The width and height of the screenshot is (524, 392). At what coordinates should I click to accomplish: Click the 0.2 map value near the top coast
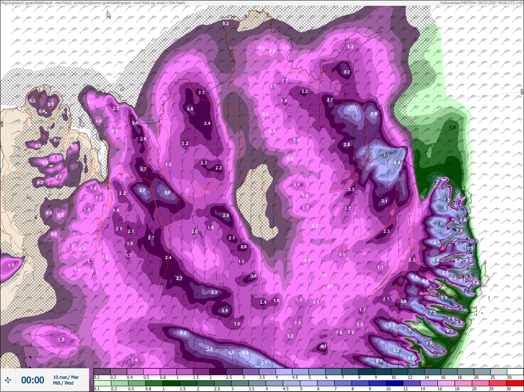point(226,23)
